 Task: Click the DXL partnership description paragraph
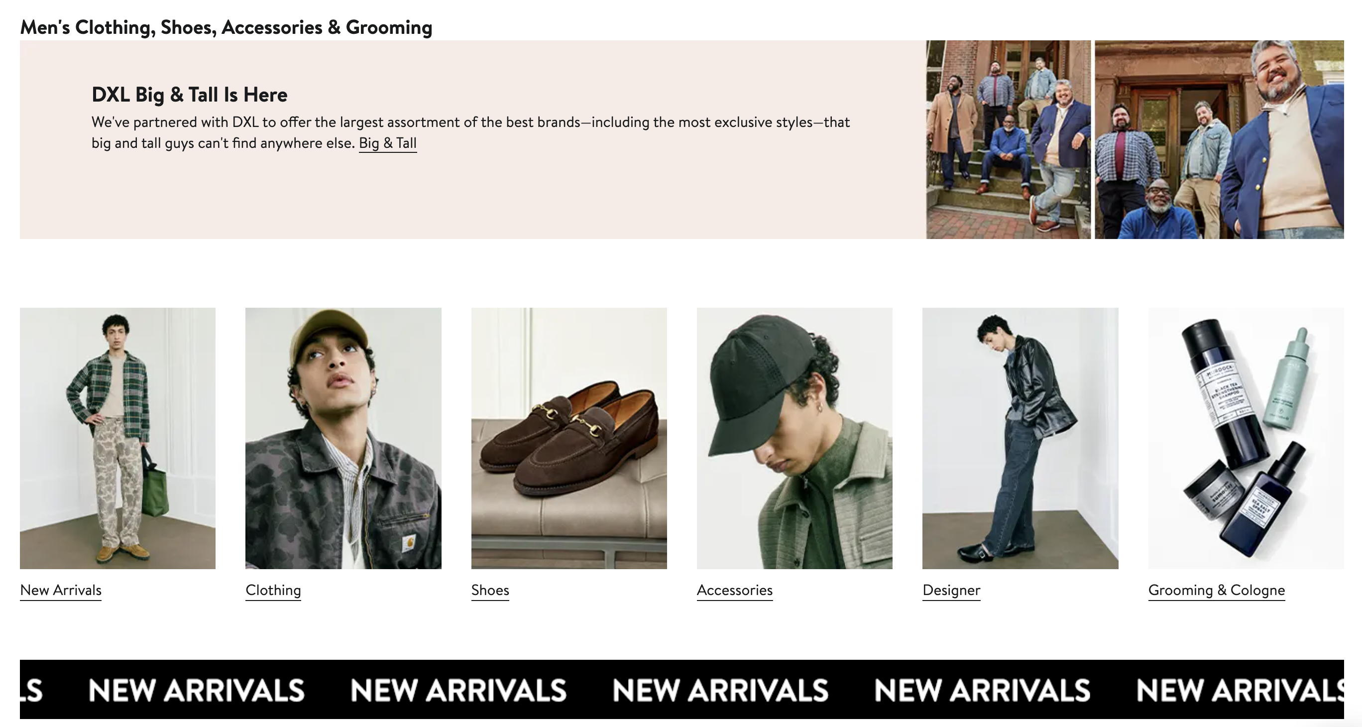(x=470, y=122)
